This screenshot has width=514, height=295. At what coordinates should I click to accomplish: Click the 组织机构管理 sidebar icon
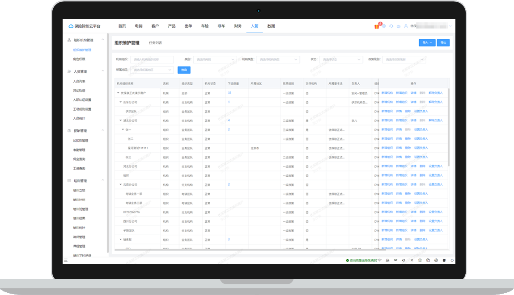[69, 40]
